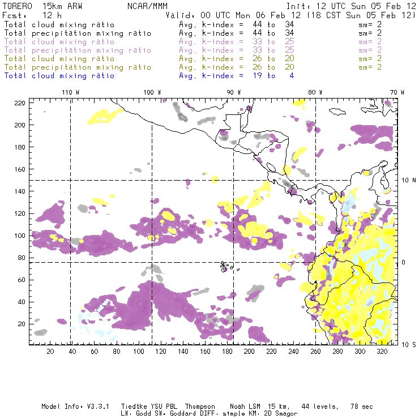Viewport: 419px width, 419px height.
Task: Click the "10 N" latitude label
Action: (409, 181)
